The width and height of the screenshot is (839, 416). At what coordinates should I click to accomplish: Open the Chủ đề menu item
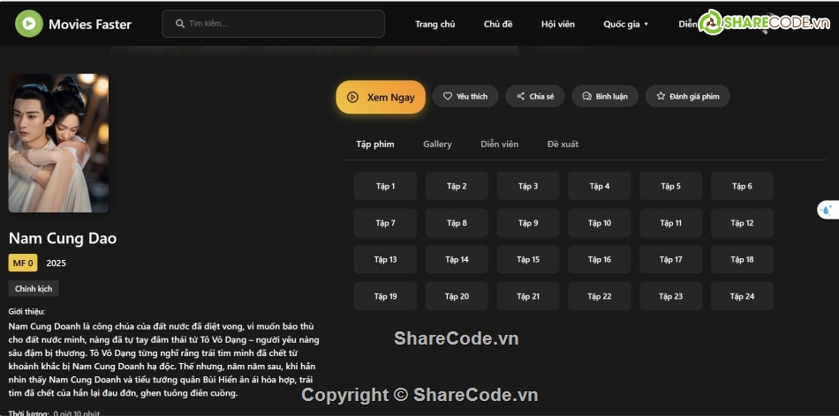click(x=498, y=24)
